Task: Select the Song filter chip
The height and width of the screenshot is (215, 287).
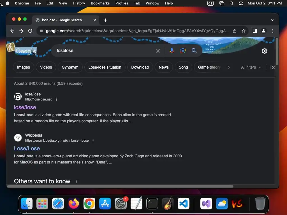Action: (x=183, y=67)
